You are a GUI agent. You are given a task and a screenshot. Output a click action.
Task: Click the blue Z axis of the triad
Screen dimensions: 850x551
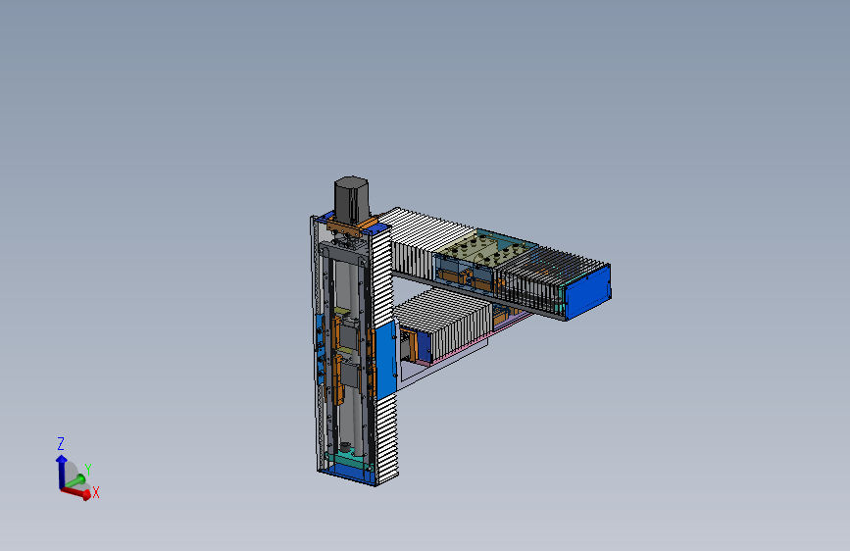tap(61, 472)
